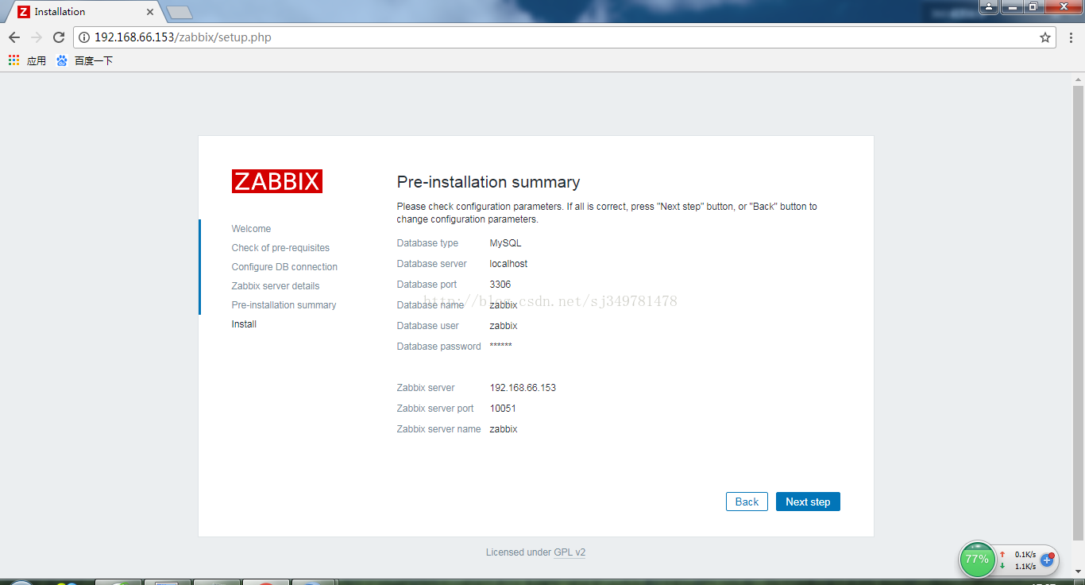Open the 百度一下 bookmark
Image resolution: width=1085 pixels, height=585 pixels.
coord(85,60)
